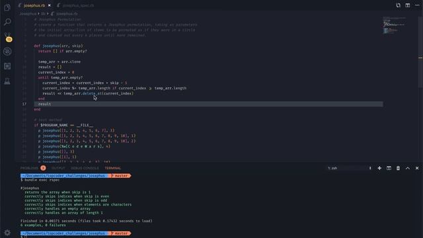Click the editor vertical scrollbar

(420, 52)
